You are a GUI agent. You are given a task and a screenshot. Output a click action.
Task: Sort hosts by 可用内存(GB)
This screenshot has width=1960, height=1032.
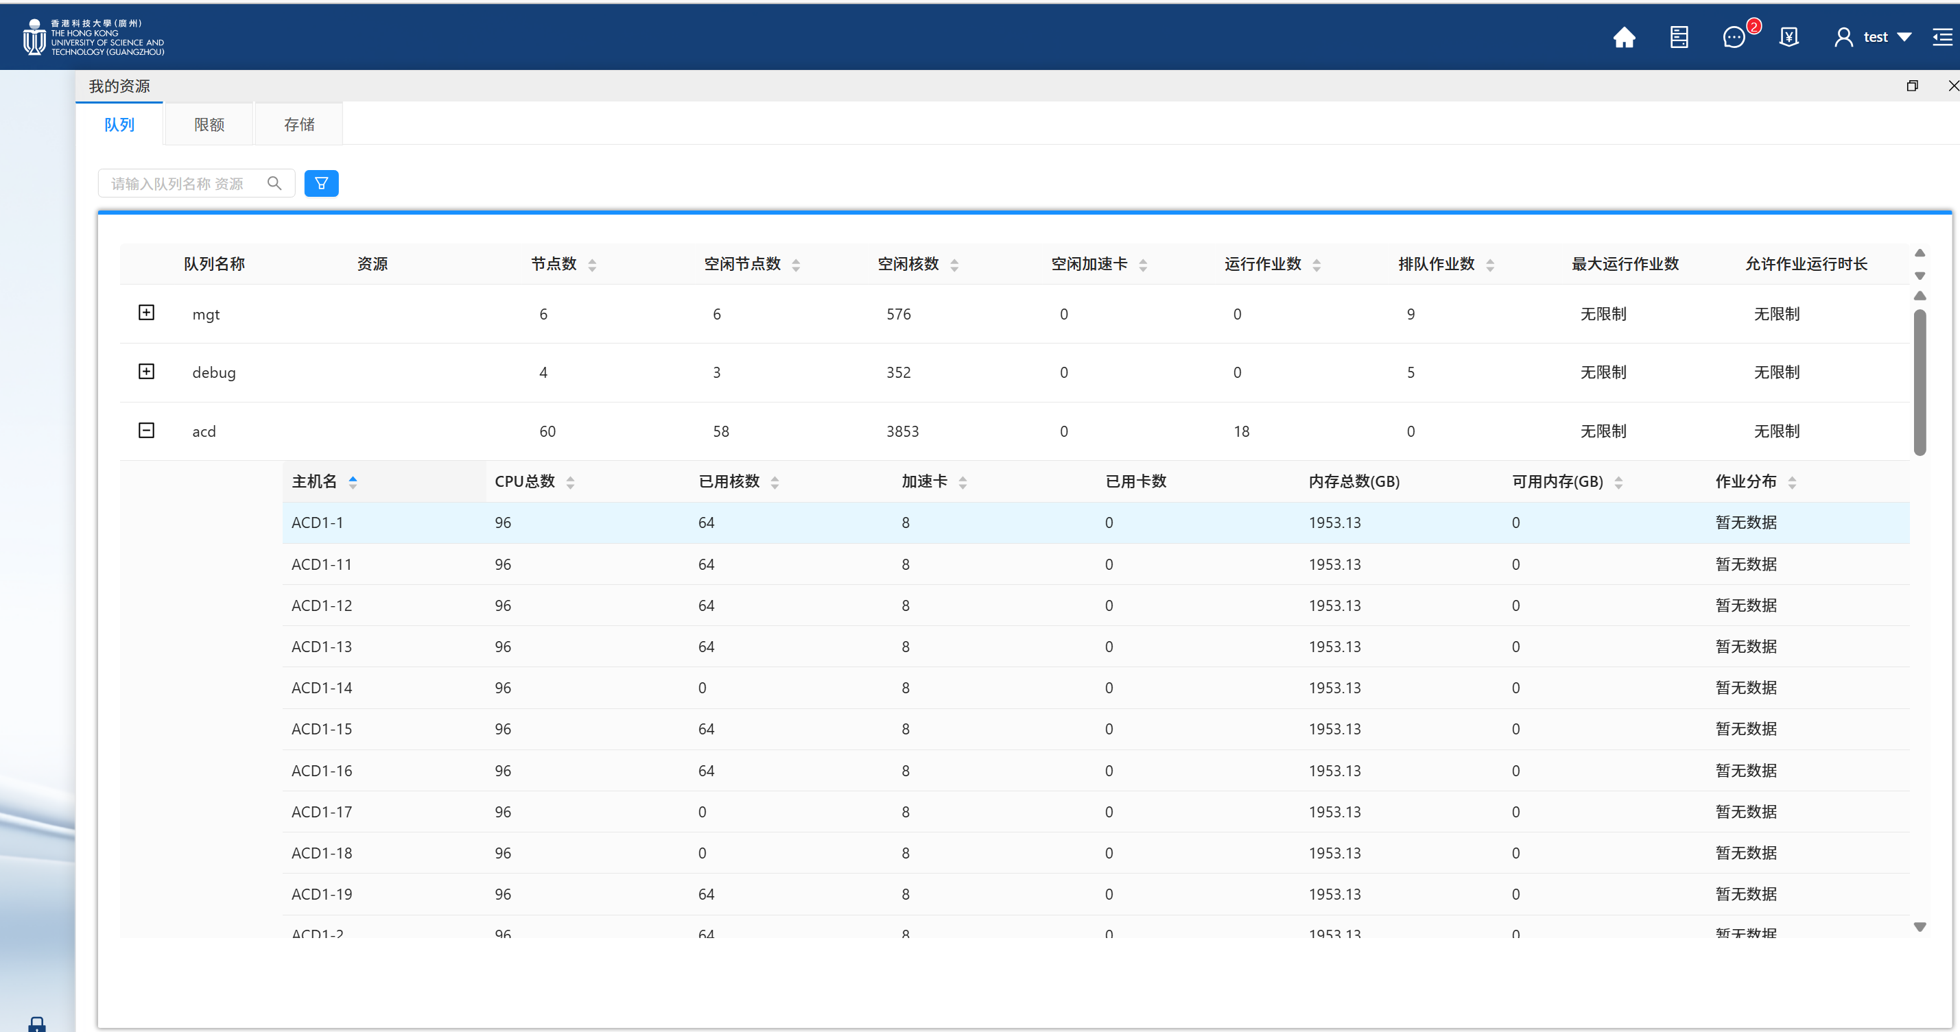pyautogui.click(x=1618, y=482)
